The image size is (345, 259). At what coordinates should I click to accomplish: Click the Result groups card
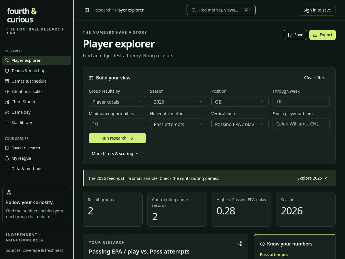click(x=113, y=209)
